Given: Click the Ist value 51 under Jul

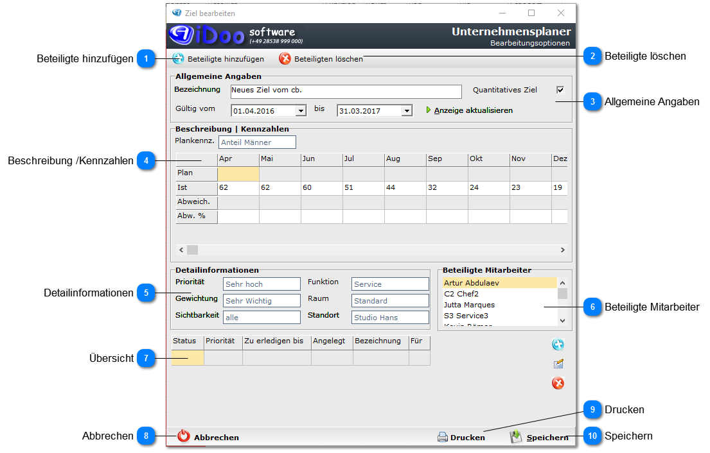Looking at the screenshot, I should click(x=363, y=188).
